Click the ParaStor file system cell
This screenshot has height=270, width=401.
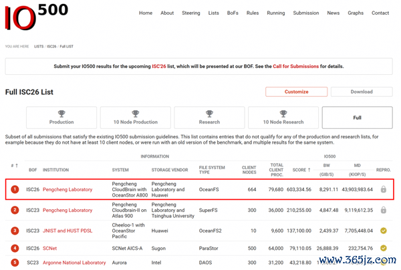point(209,248)
